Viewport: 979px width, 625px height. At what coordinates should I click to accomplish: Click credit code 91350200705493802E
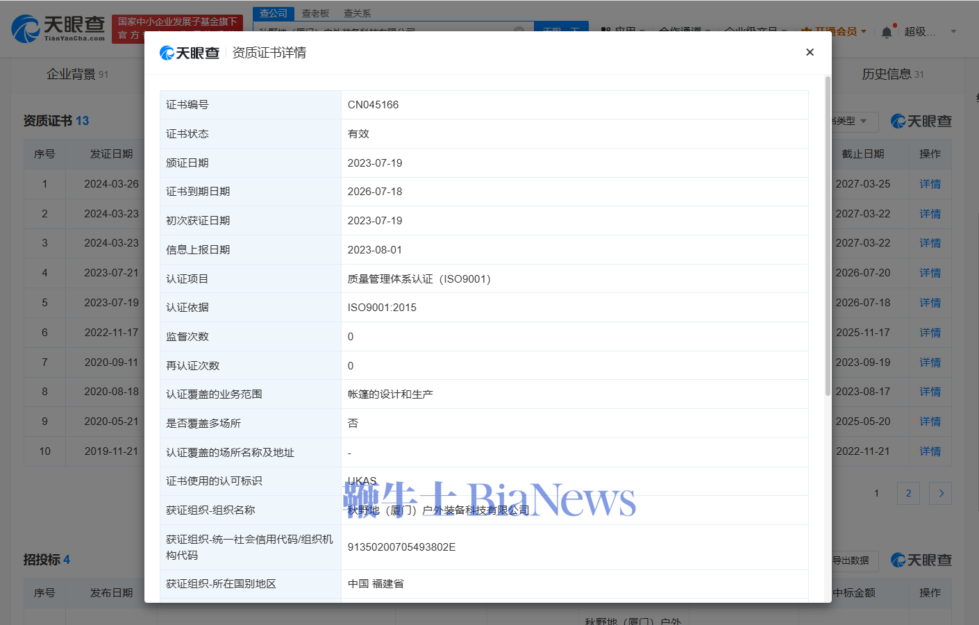click(401, 547)
